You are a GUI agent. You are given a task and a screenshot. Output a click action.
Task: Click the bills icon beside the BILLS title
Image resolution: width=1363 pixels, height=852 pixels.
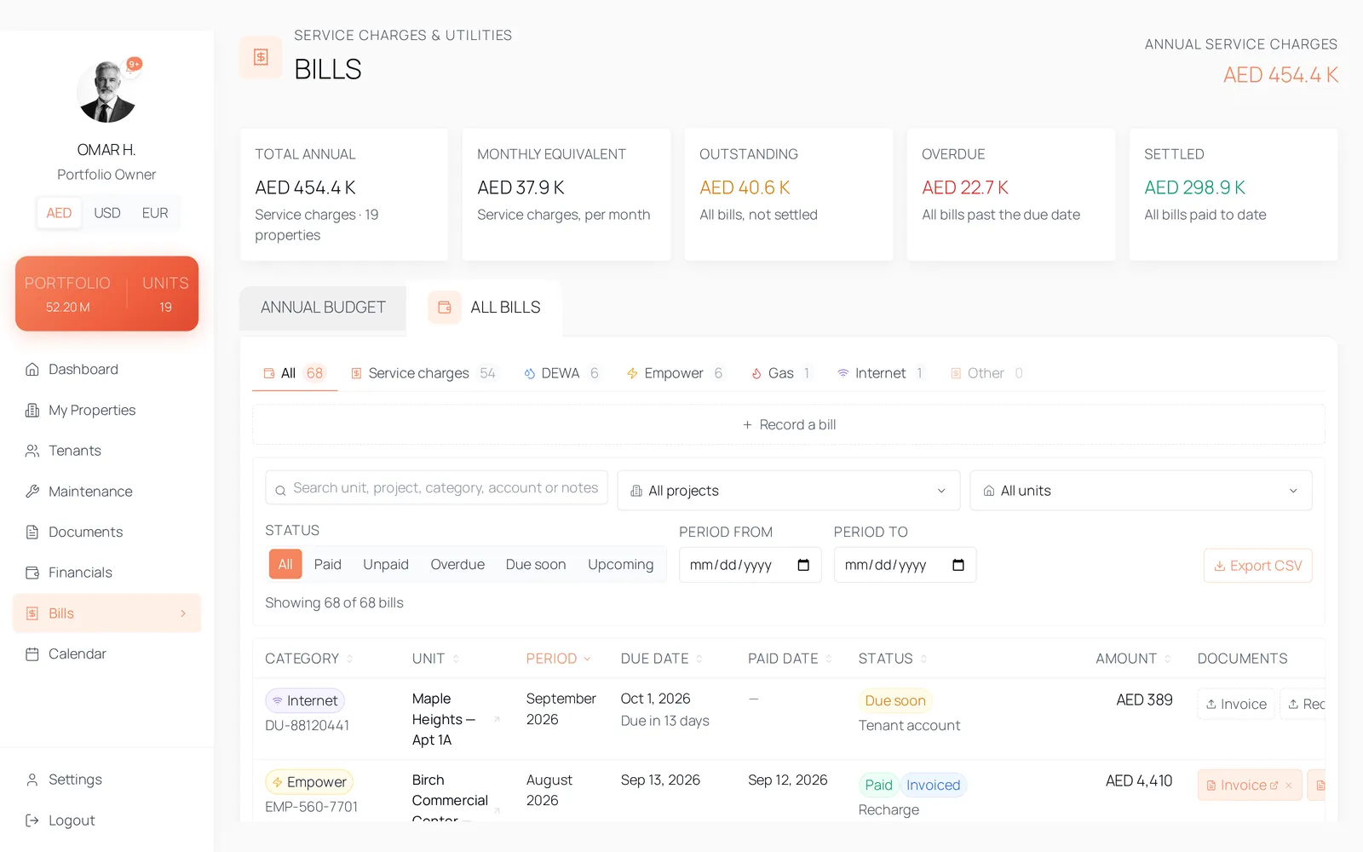pyautogui.click(x=261, y=57)
